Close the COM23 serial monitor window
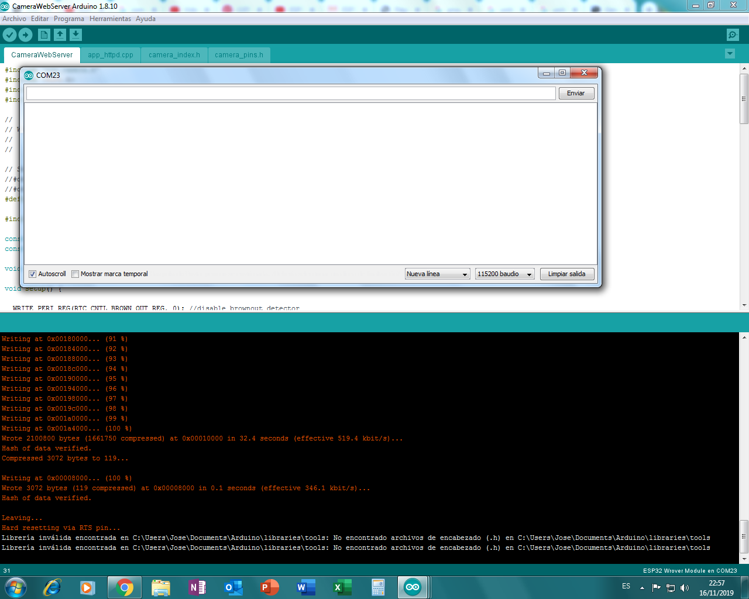Screen dimensions: 749x599 584,73
